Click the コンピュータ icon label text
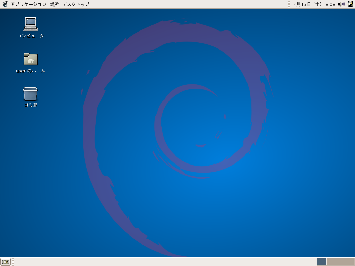The width and height of the screenshot is (355, 266). pyautogui.click(x=31, y=36)
